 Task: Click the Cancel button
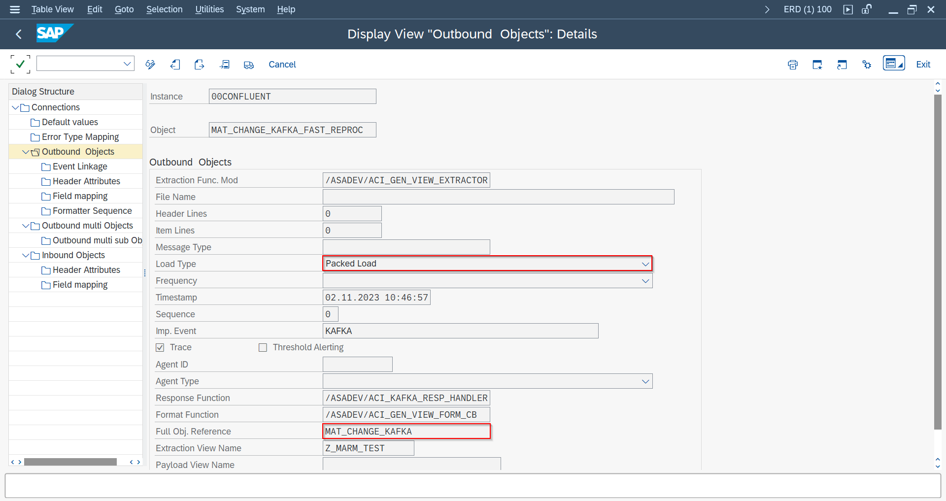pos(282,65)
